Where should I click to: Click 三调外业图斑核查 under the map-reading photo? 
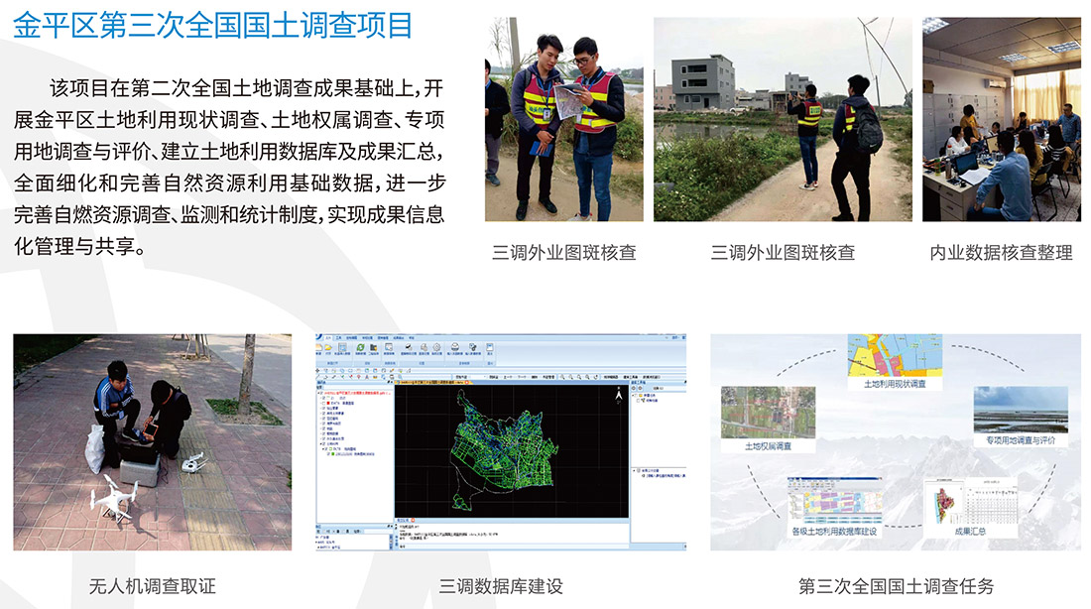pos(564,253)
